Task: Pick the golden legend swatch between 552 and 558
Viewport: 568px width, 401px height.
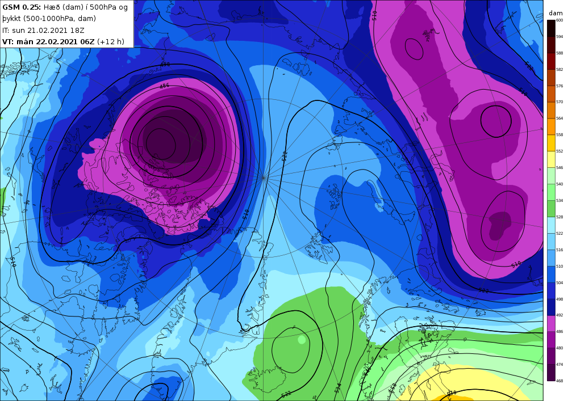Action: (550, 143)
